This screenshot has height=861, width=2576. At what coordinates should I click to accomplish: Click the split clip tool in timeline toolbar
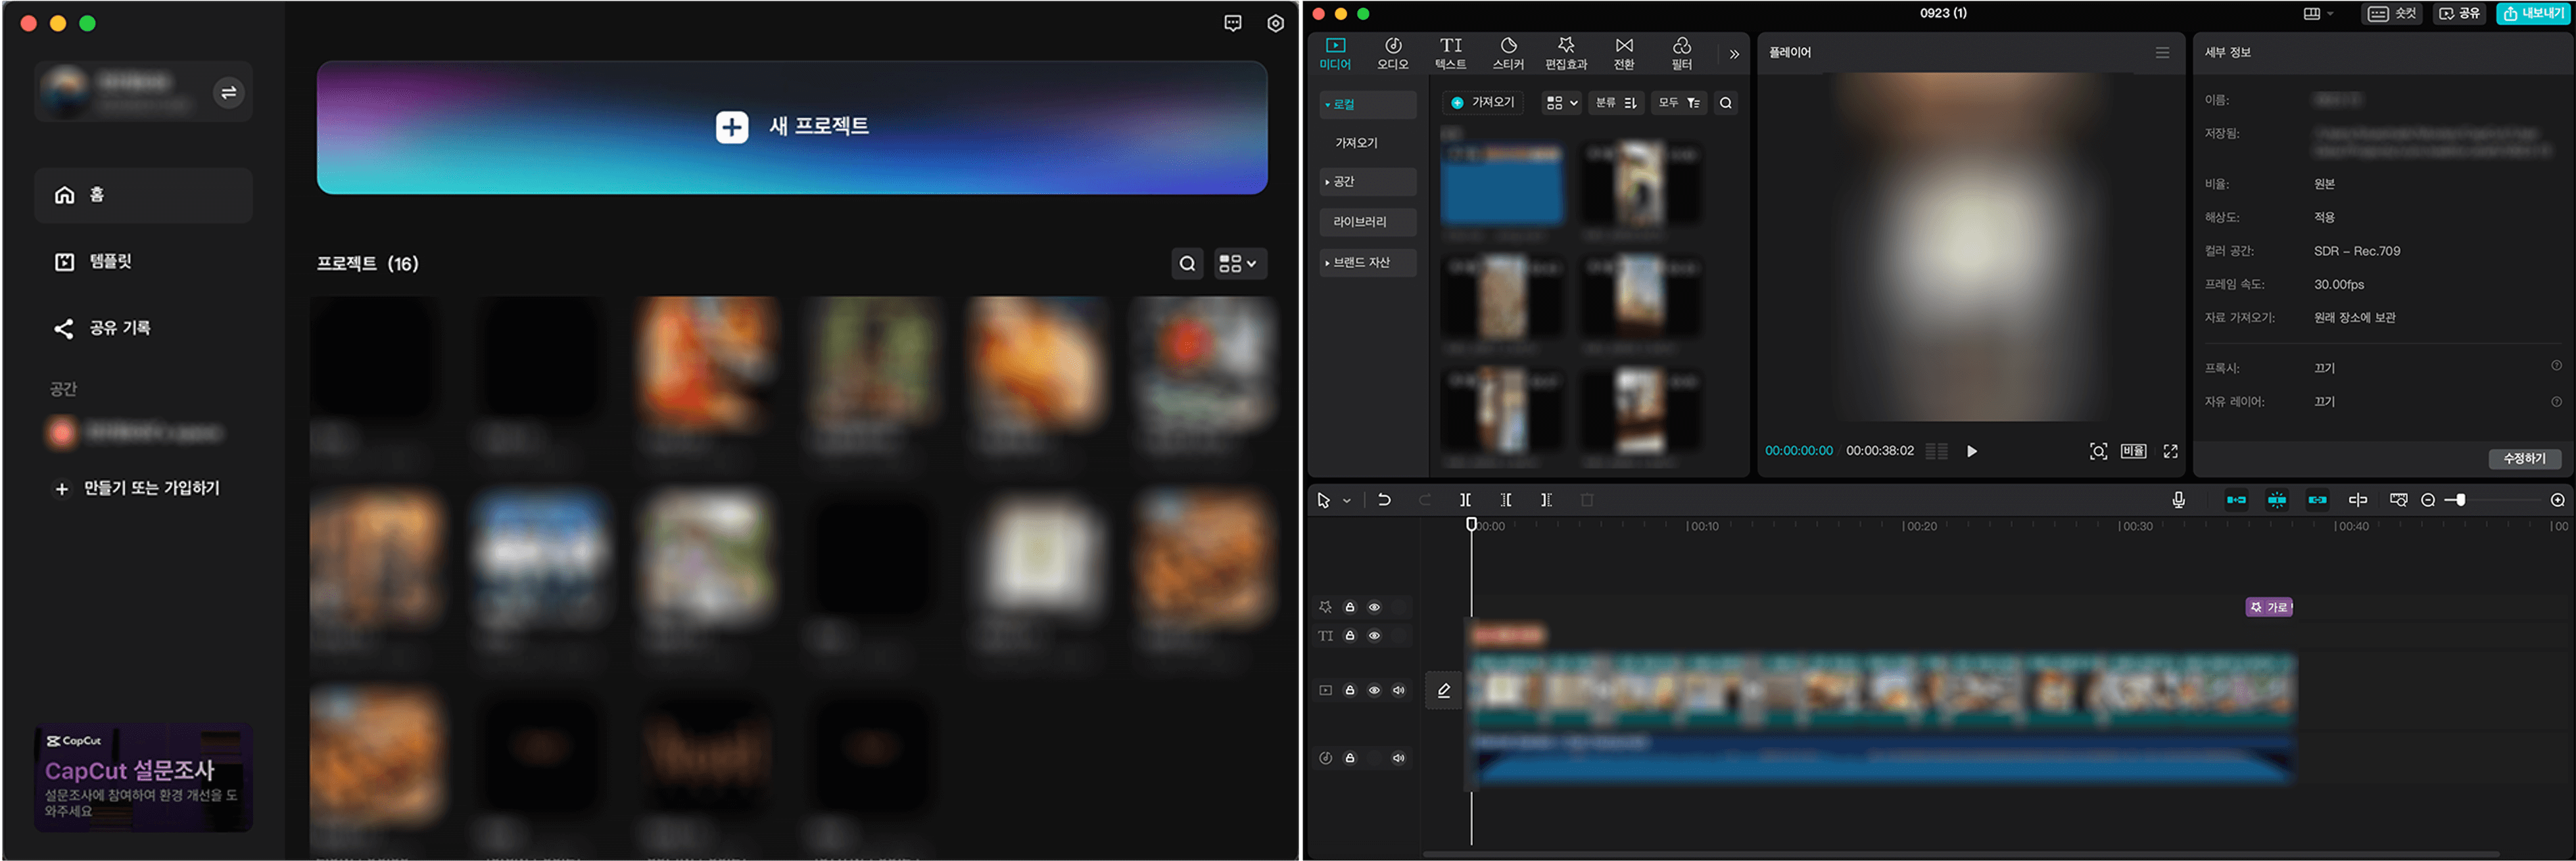coord(1465,500)
